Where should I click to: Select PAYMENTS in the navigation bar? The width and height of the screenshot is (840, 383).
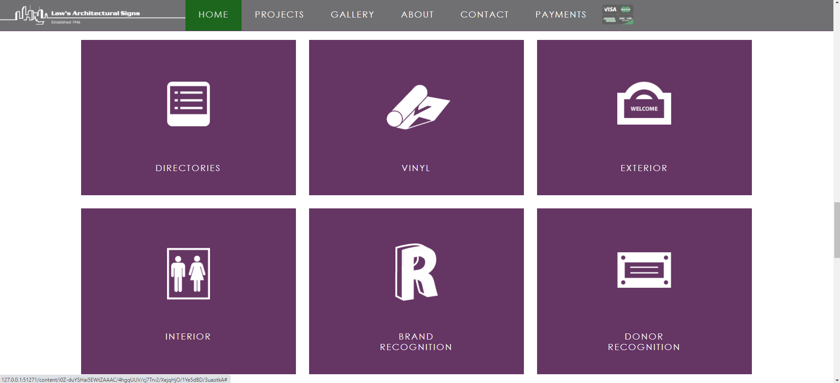tap(561, 15)
